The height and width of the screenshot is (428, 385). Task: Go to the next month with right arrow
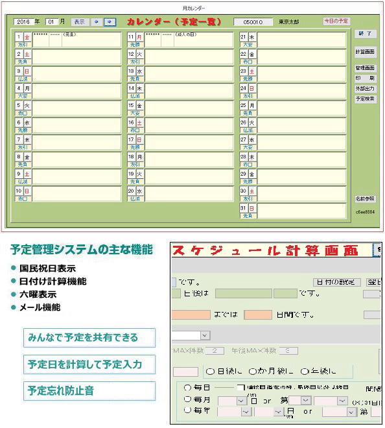110,22
